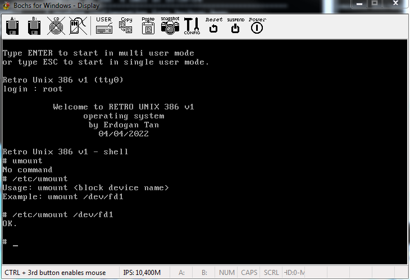
Task: Click 'Welcome to RETRO UNIX 386 v1' text
Action: click(124, 107)
